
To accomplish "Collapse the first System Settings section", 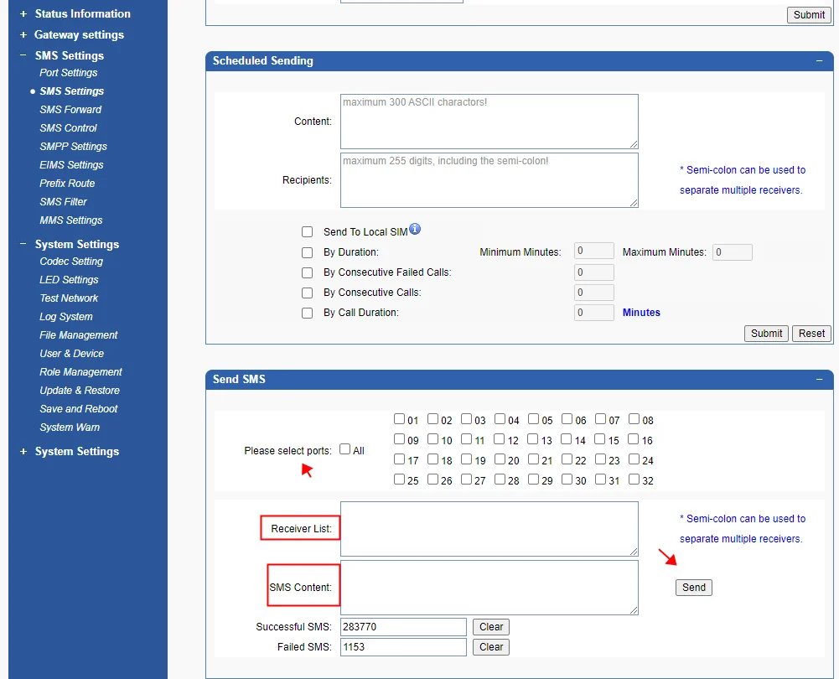I will tap(23, 244).
